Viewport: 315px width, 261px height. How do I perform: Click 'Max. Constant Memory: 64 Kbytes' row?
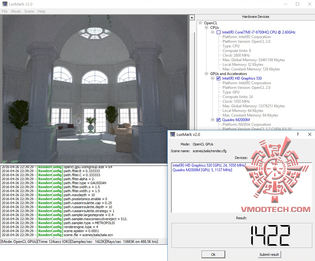[x=250, y=115]
